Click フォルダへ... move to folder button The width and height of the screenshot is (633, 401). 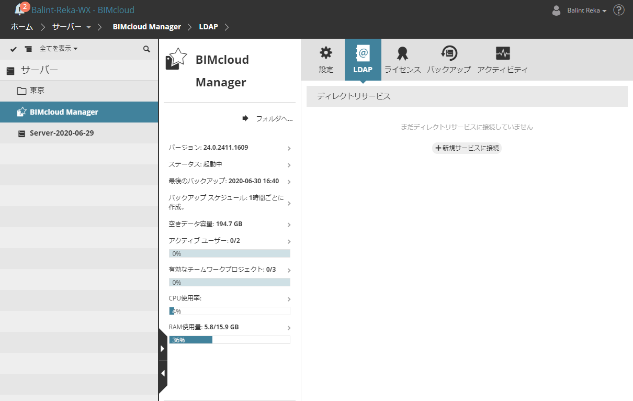click(267, 119)
